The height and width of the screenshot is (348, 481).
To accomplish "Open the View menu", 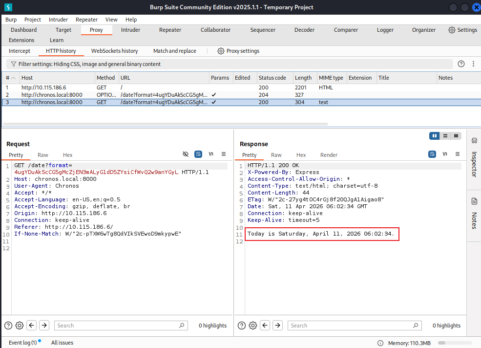I will 111,20.
